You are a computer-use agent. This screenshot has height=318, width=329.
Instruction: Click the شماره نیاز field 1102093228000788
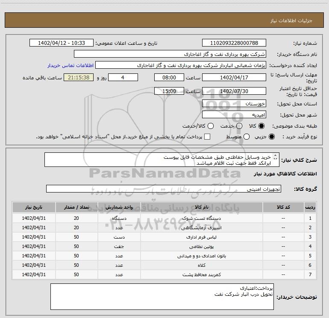click(234, 43)
